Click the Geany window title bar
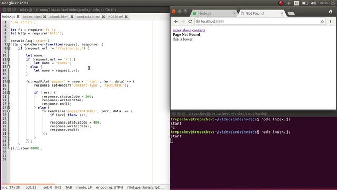The width and height of the screenshot is (337, 190). (85, 9)
